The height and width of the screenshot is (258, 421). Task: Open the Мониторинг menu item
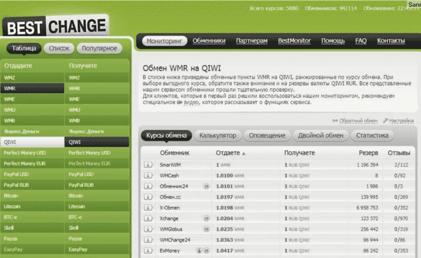point(164,41)
